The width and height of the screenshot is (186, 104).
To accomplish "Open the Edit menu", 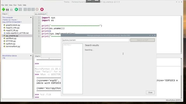I will pyautogui.click(x=6, y=5).
